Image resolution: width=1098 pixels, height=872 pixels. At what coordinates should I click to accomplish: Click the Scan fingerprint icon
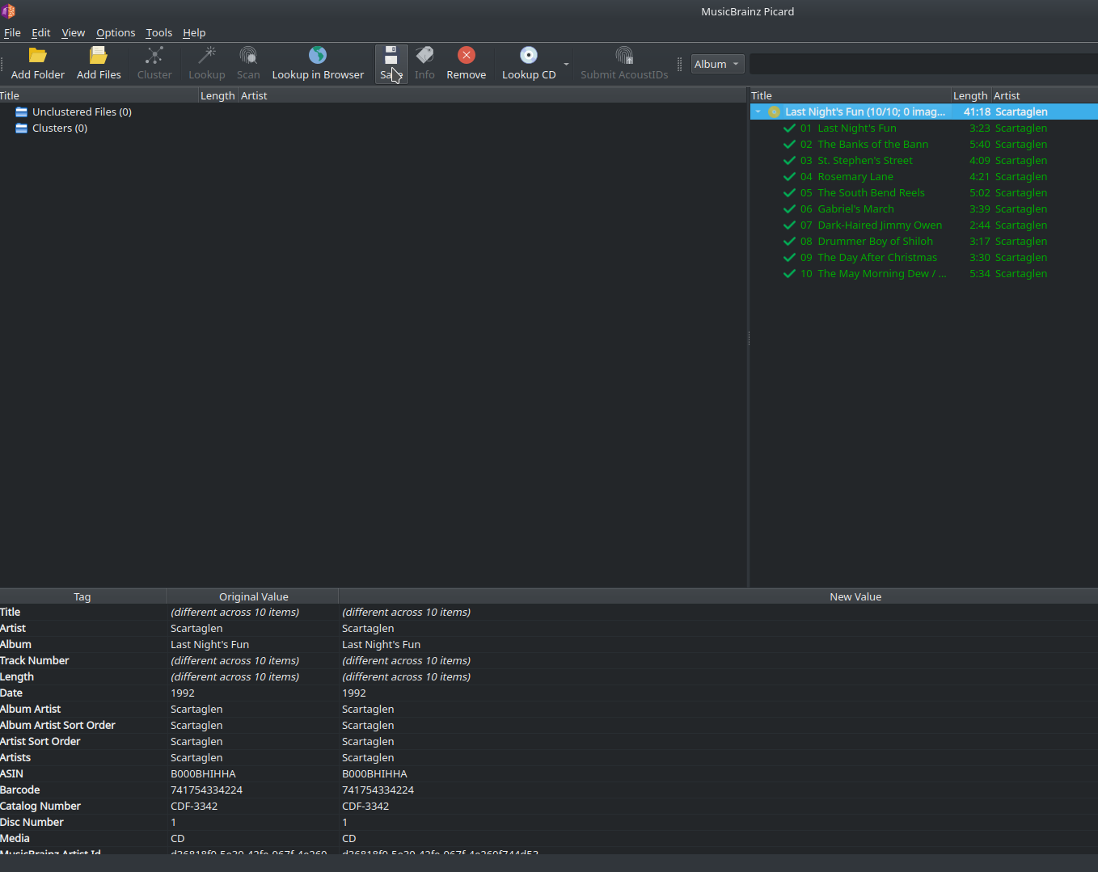[x=248, y=55]
